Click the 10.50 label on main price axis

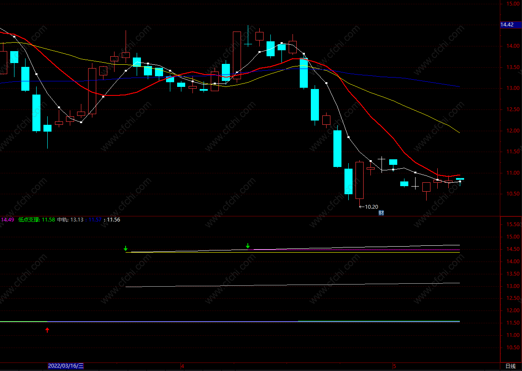[513, 194]
